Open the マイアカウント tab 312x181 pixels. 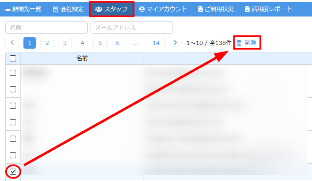[x=163, y=9]
